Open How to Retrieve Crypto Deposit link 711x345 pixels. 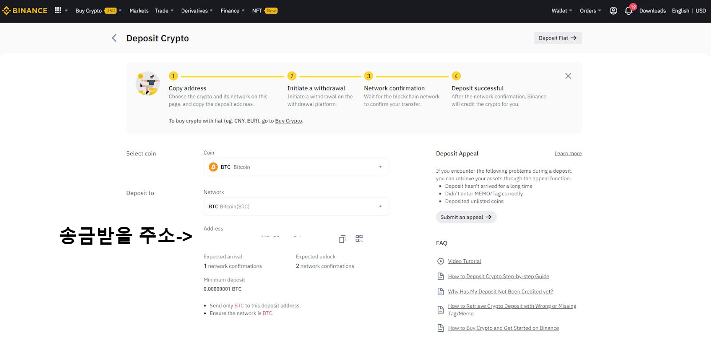(x=512, y=310)
